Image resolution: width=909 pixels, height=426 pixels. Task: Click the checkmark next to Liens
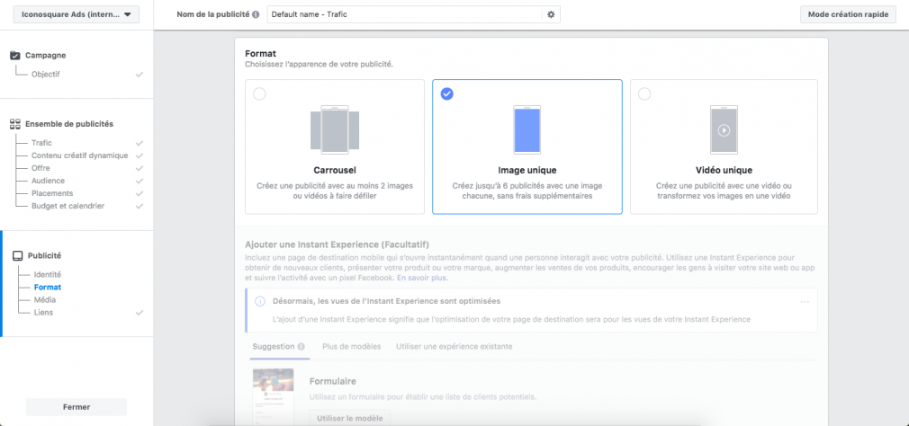click(139, 313)
